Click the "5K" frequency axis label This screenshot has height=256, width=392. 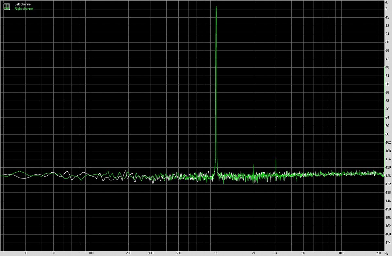click(x=303, y=253)
